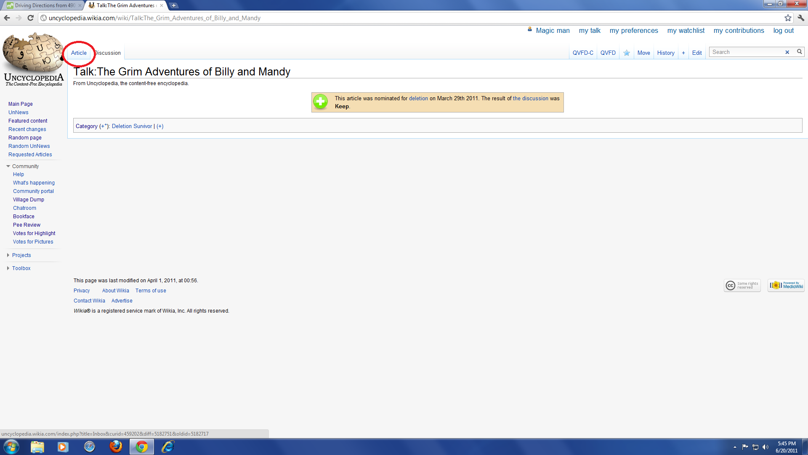Image resolution: width=808 pixels, height=455 pixels.
Task: Click the QVFD-C icon in toolbar
Action: click(x=583, y=52)
